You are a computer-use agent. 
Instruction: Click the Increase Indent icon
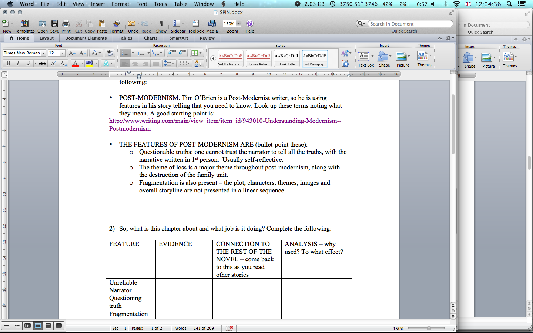[182, 53]
